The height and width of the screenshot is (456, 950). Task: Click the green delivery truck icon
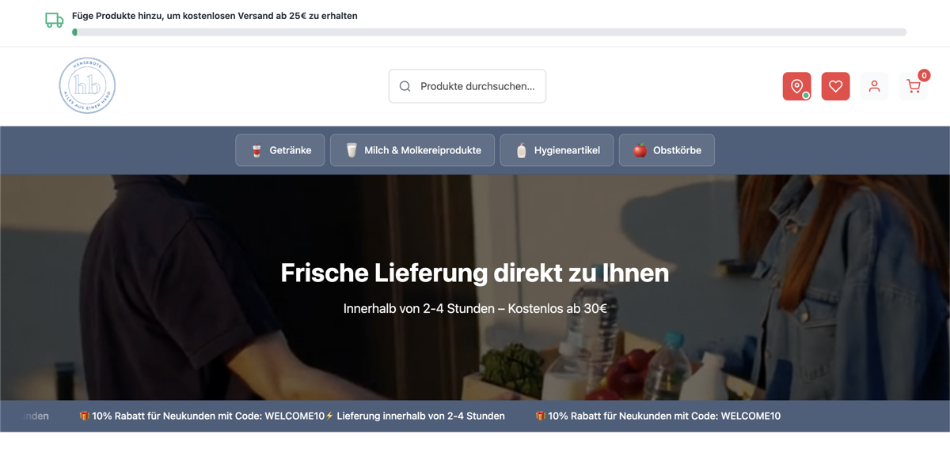tap(54, 21)
